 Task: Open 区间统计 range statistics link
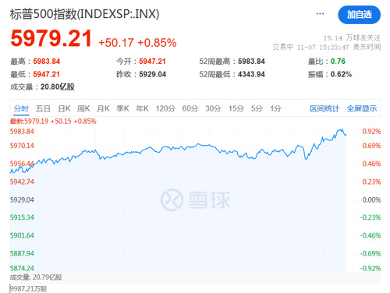[x=324, y=108]
